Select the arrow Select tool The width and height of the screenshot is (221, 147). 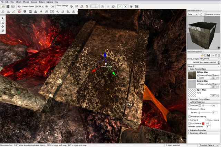(3, 18)
